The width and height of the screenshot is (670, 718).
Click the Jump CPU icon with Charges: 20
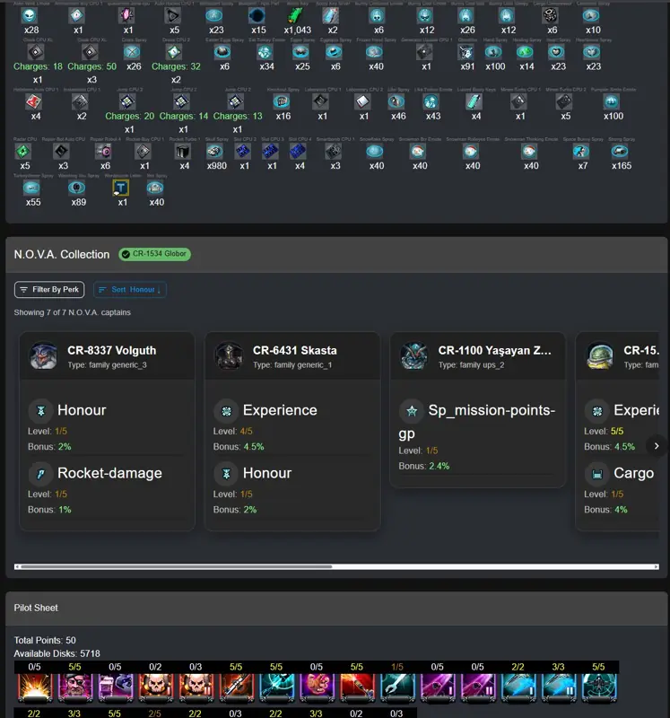pos(127,101)
